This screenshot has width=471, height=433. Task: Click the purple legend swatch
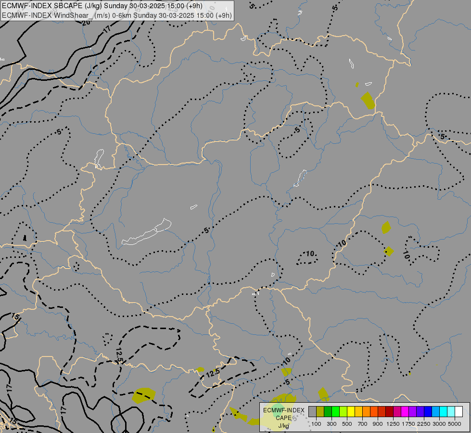tap(413, 411)
